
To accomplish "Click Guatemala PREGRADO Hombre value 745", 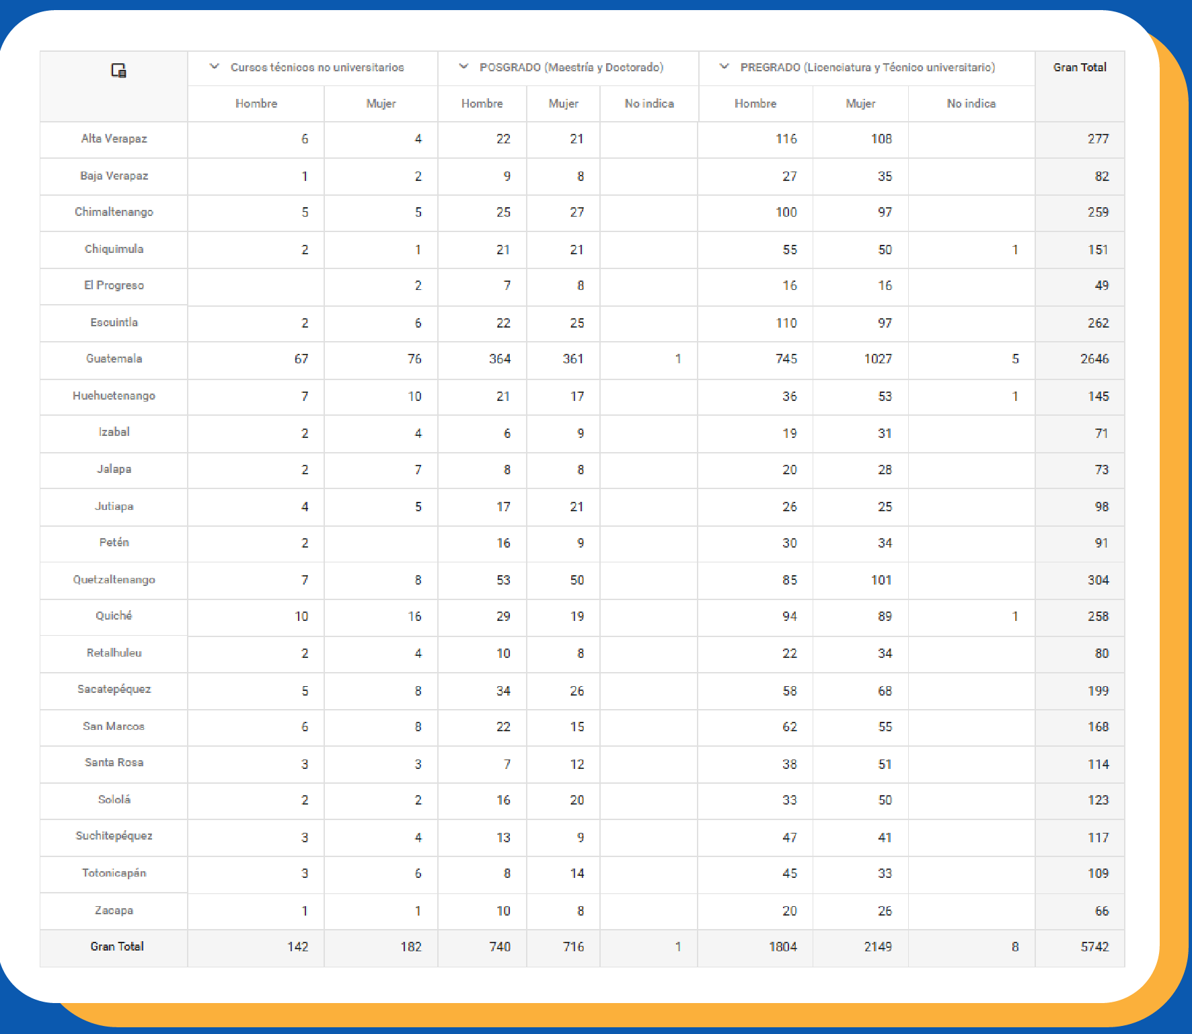I will [x=786, y=359].
